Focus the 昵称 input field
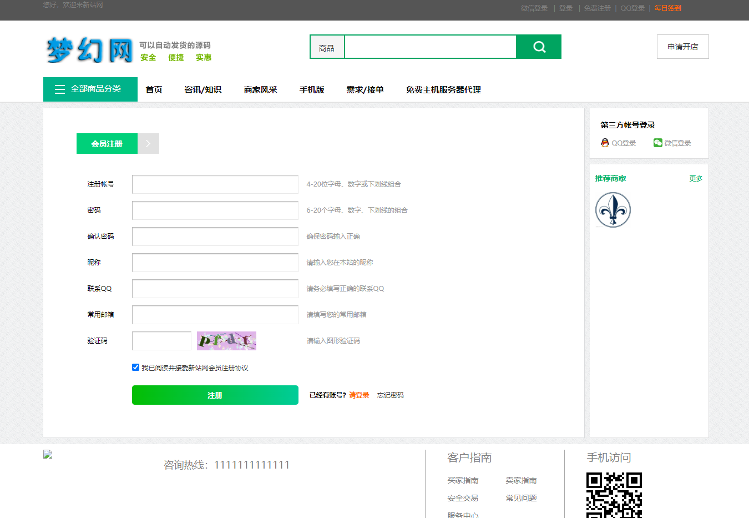This screenshot has width=749, height=518. [215, 263]
